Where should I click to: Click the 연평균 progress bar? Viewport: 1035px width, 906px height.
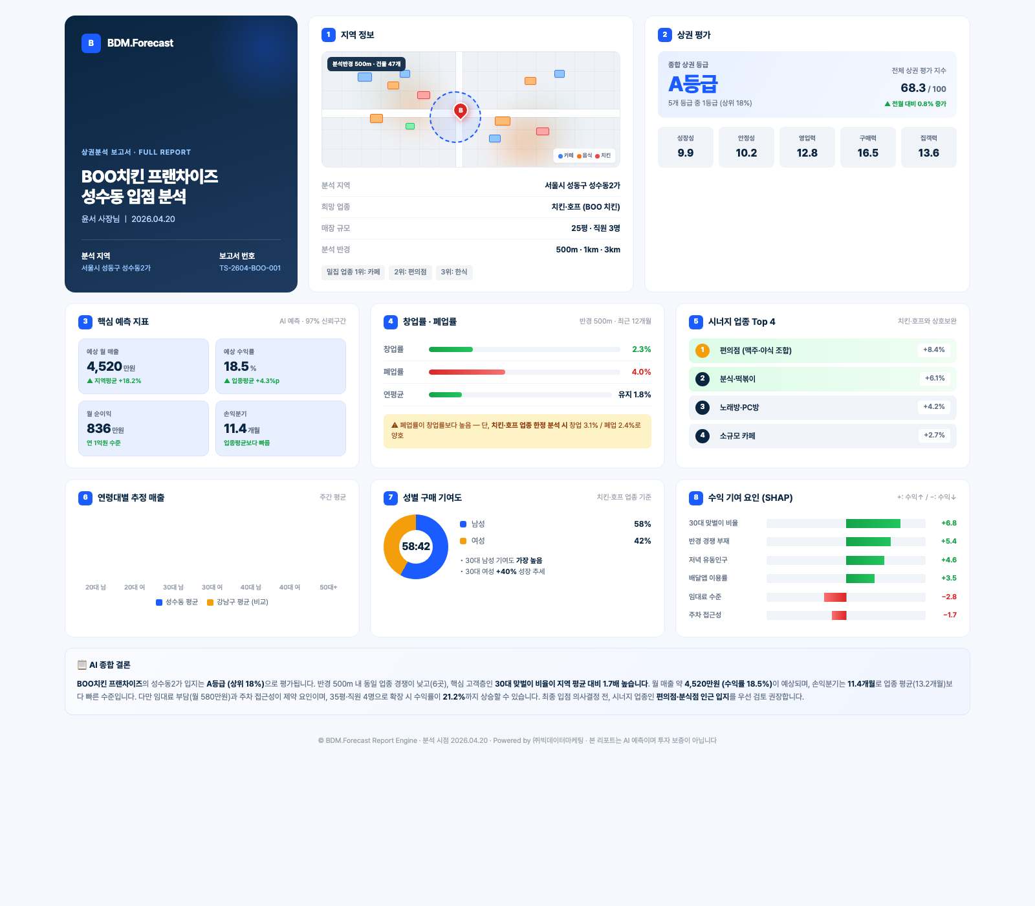coord(446,395)
